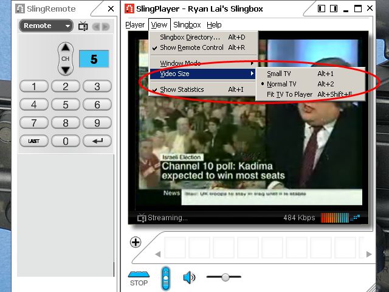Tap number 3 on remote keypad

97,86
